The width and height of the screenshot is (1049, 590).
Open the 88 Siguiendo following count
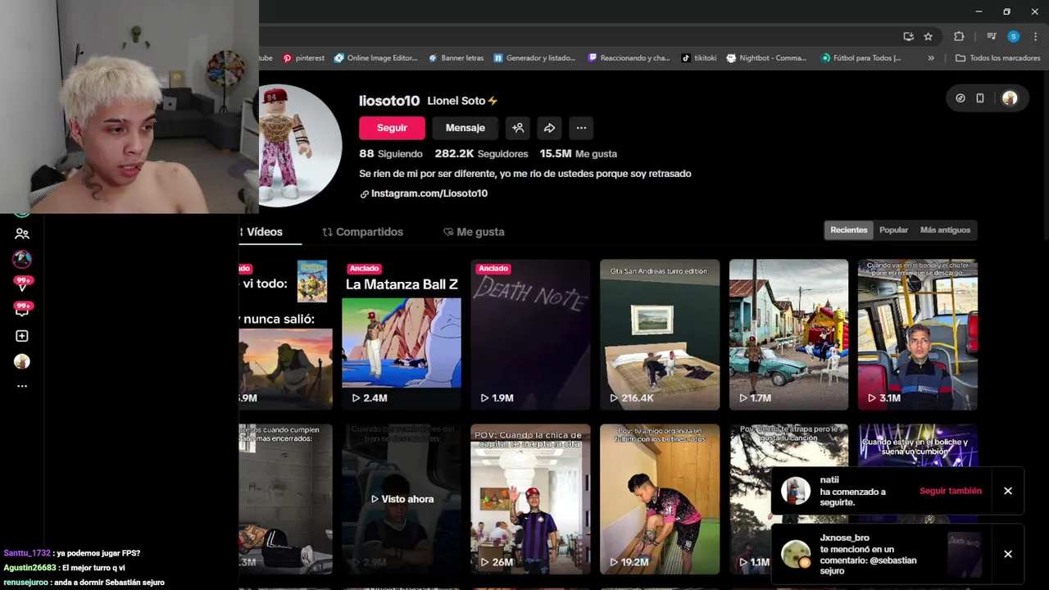(391, 153)
